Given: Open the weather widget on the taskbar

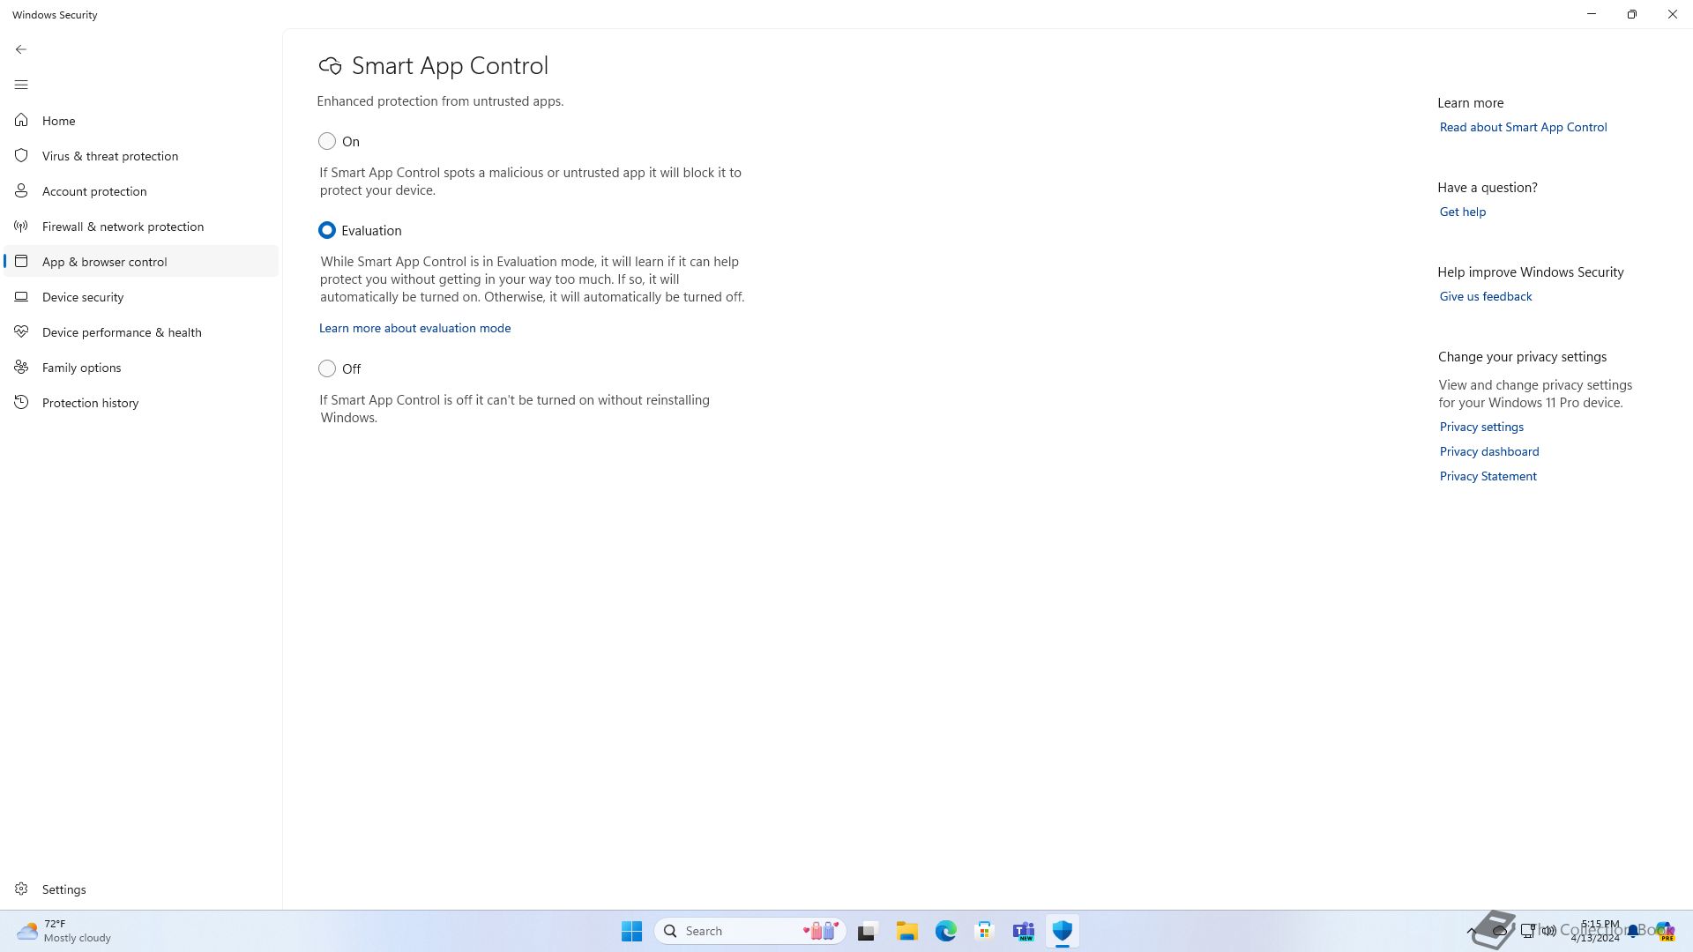Looking at the screenshot, I should click(63, 931).
